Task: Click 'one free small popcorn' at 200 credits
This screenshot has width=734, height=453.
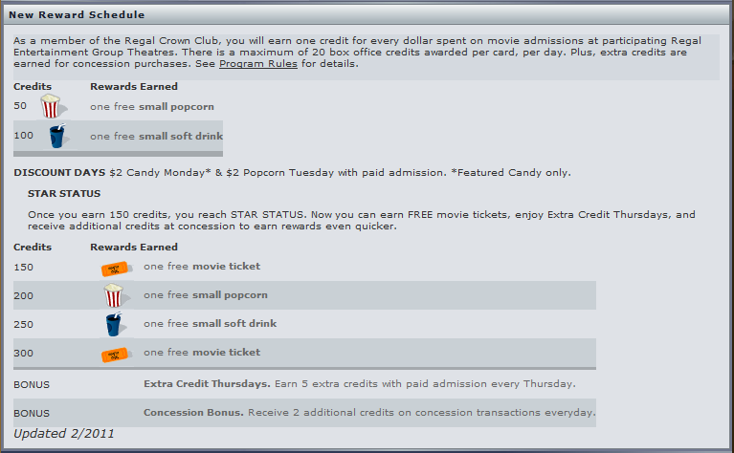Action: (x=206, y=295)
